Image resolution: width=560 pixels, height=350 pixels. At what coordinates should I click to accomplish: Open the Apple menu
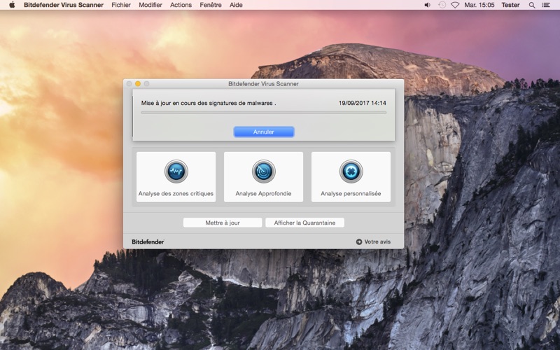click(12, 5)
